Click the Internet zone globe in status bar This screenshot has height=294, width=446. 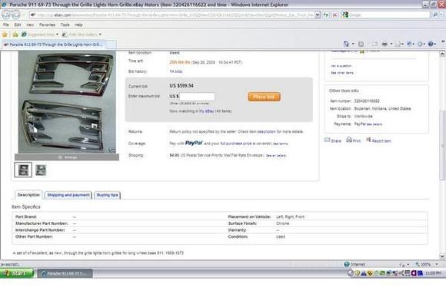(347, 264)
